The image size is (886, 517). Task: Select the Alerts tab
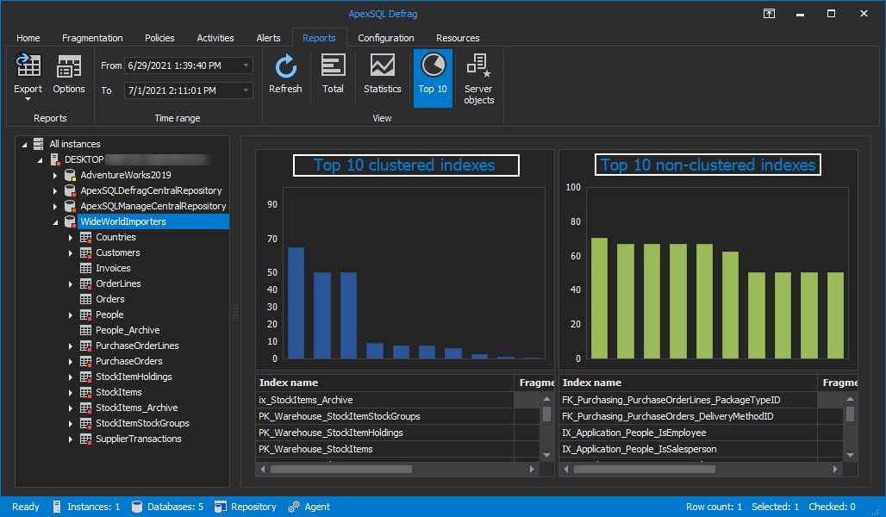[x=268, y=38]
